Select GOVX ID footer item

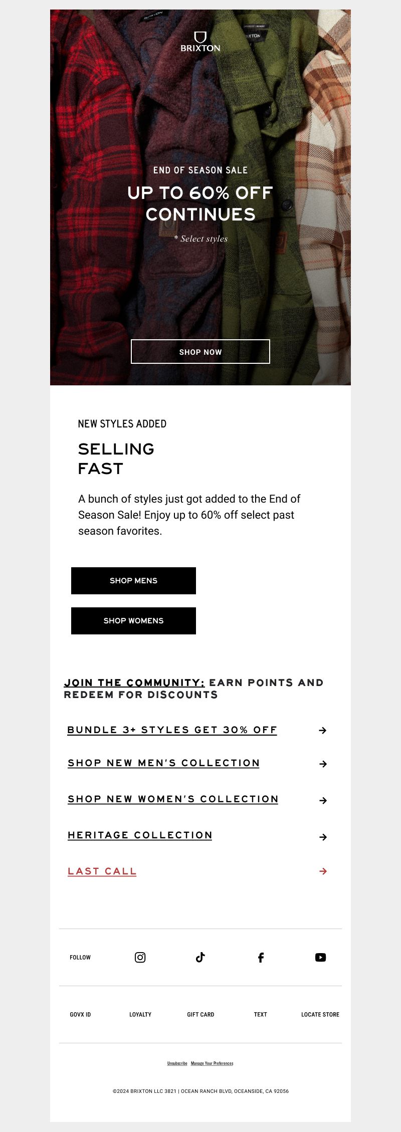pyautogui.click(x=80, y=1014)
